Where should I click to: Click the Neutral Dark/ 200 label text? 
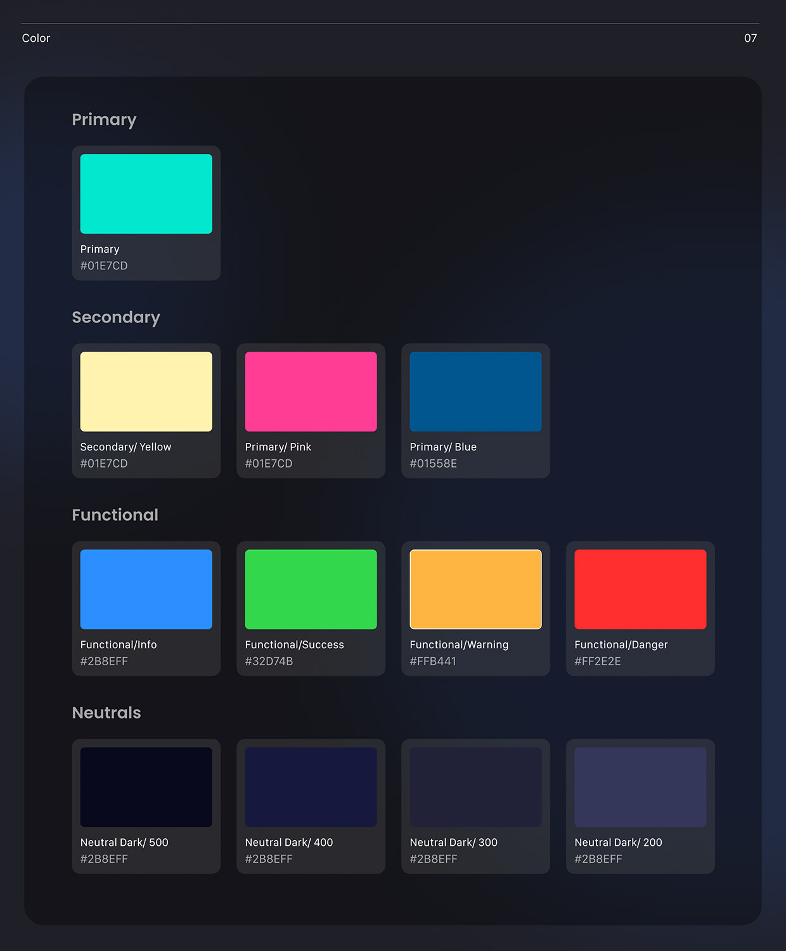click(x=619, y=842)
